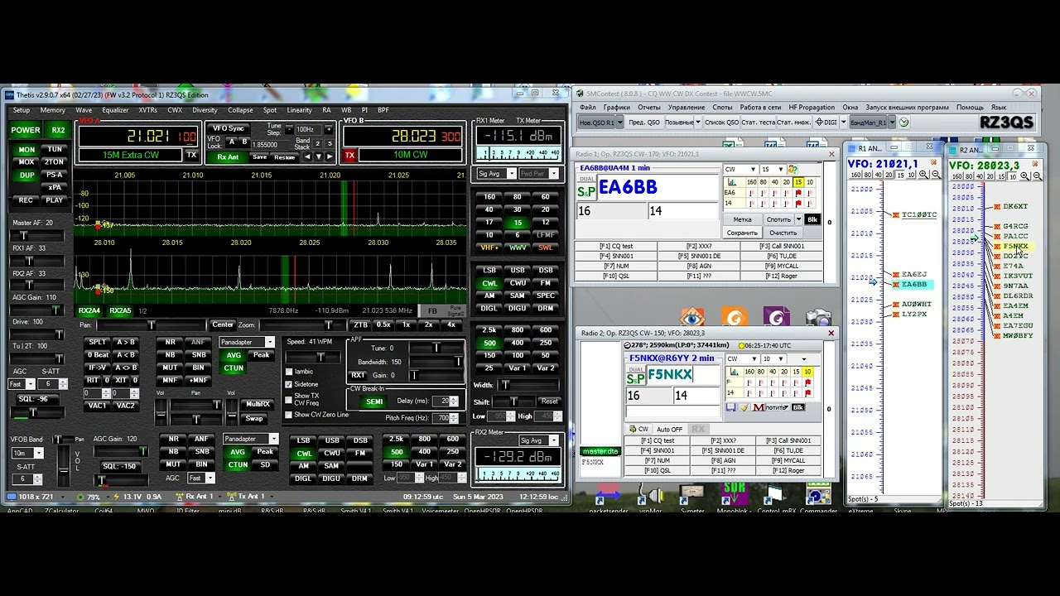Open HF Propagation menu in 5MContest
The height and width of the screenshot is (596, 1060).
[812, 108]
